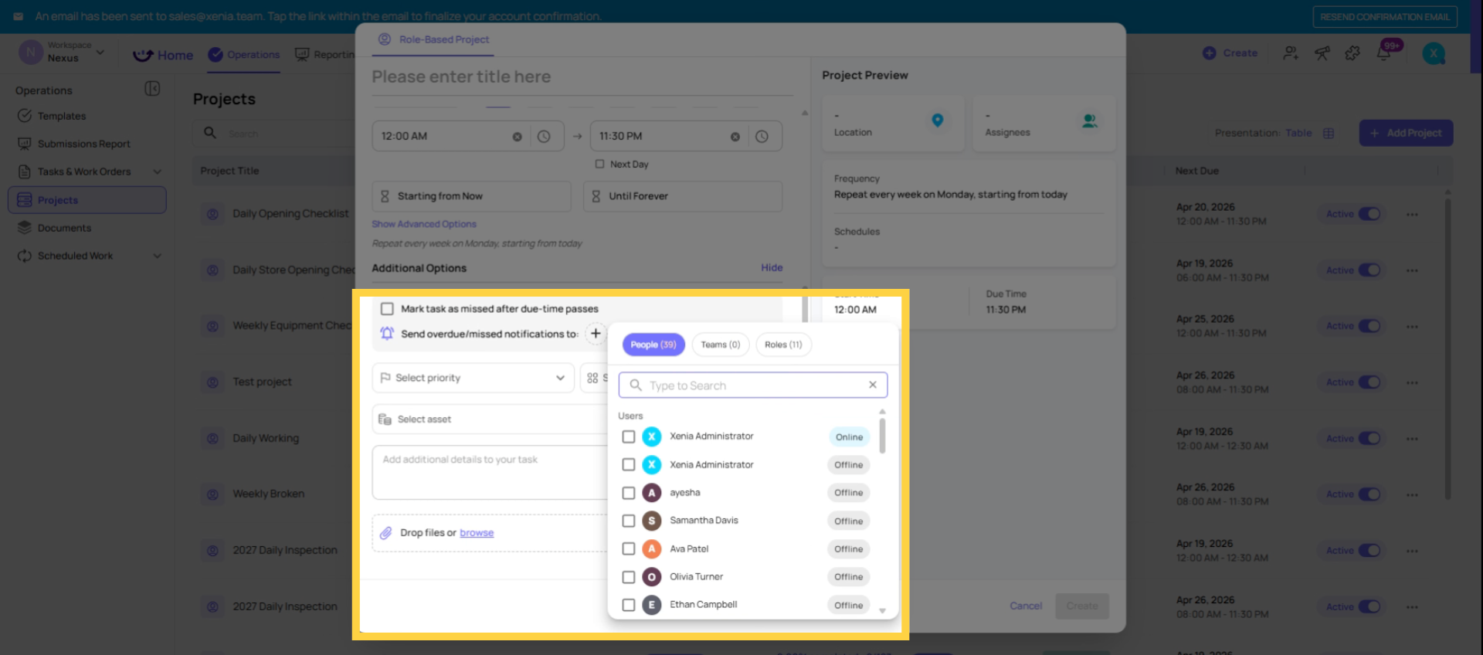The height and width of the screenshot is (655, 1483).
Task: Open the clock picker for 11:30 PM
Action: 762,137
